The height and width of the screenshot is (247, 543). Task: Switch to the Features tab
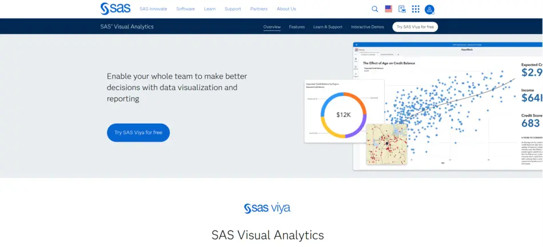pyautogui.click(x=297, y=27)
